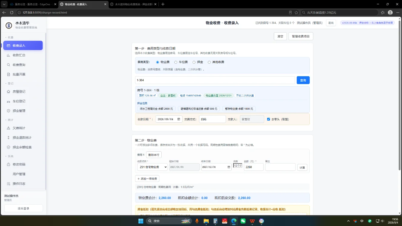Open browser settings and more menu
The width and height of the screenshot is (402, 226).
point(397,13)
